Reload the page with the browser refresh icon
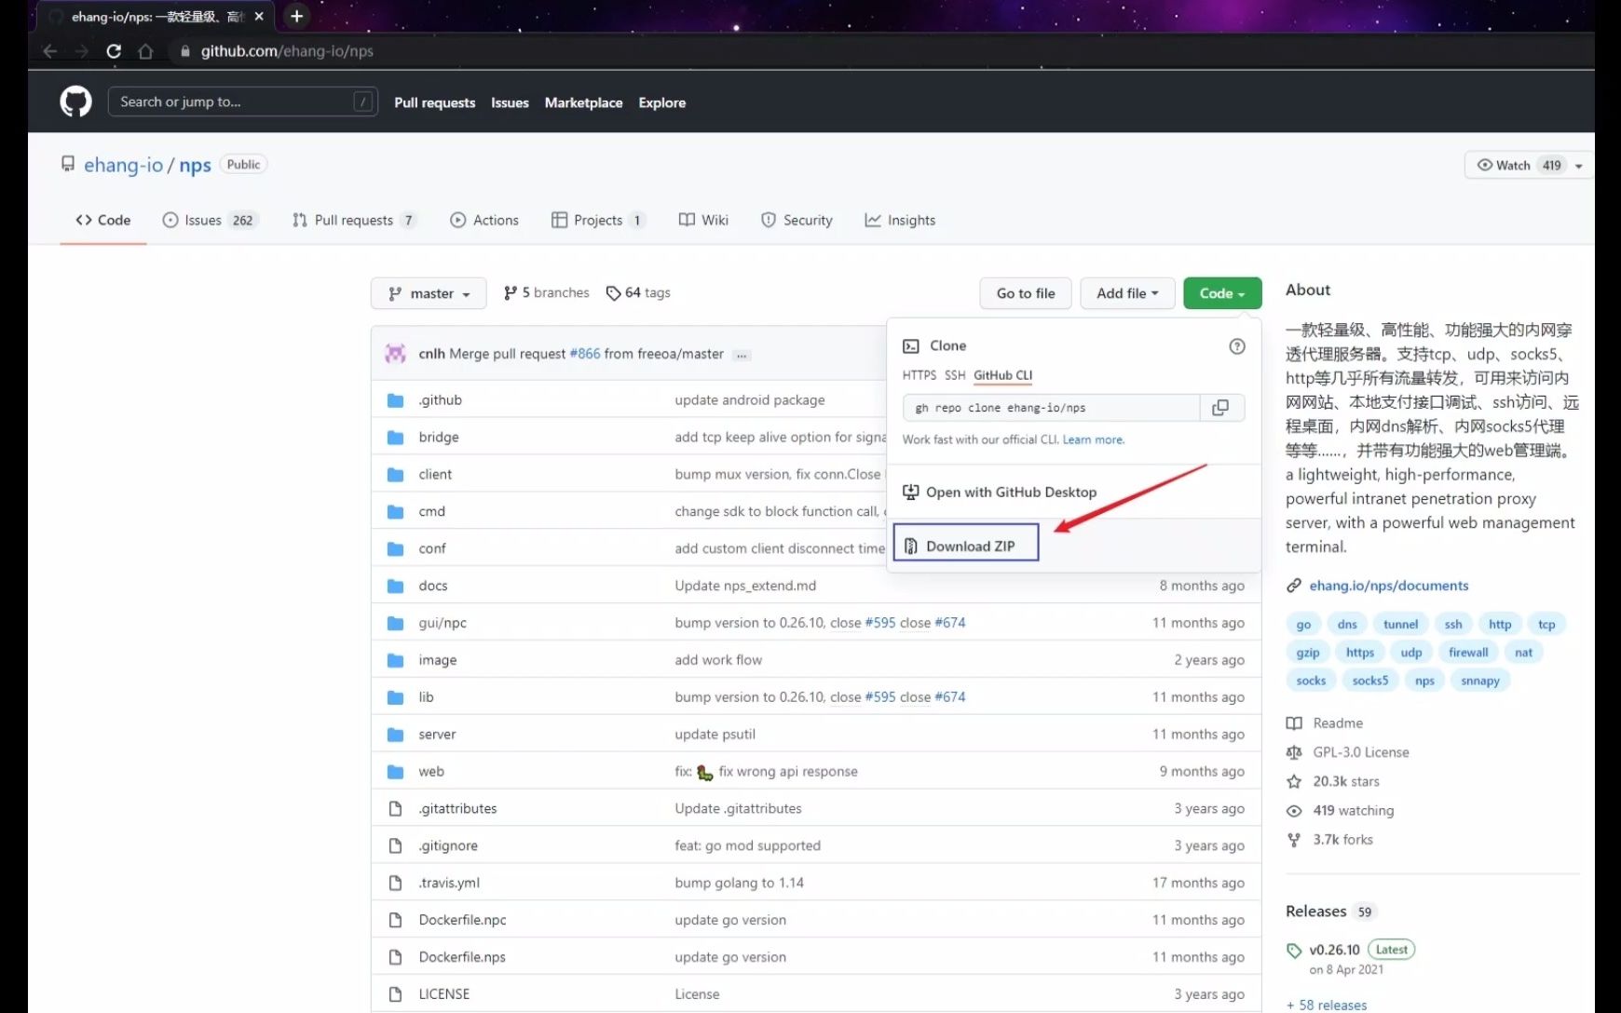Viewport: 1621px width, 1013px height. [x=114, y=51]
